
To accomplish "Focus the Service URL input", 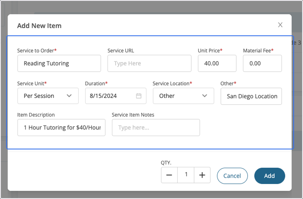I will point(149,63).
